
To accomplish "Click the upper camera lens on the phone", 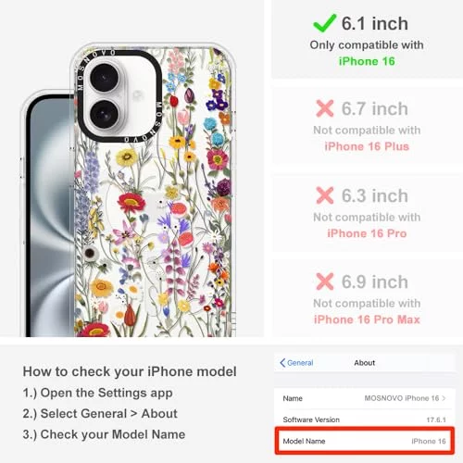I will click(104, 77).
